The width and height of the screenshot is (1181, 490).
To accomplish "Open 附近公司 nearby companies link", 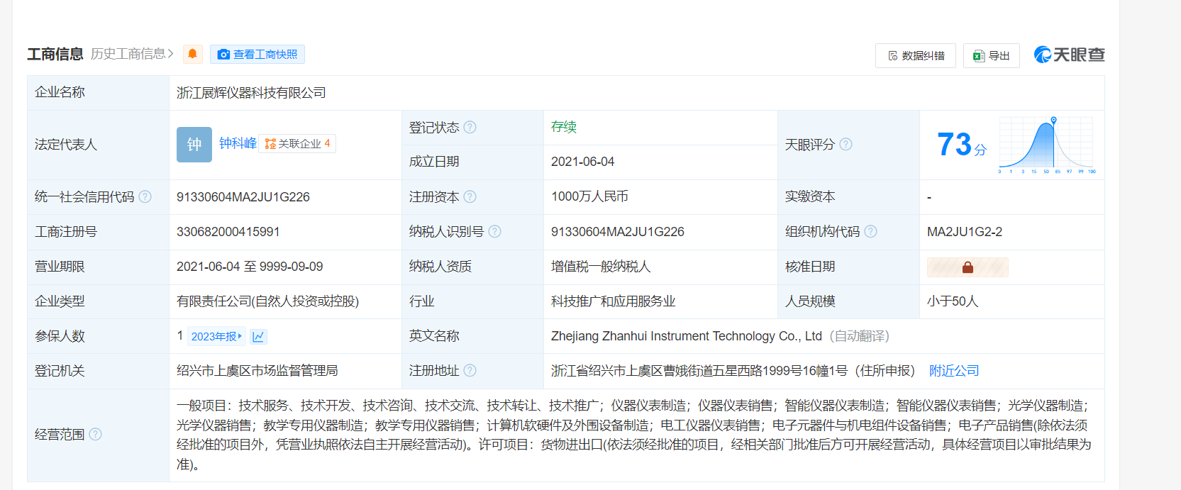I will 954,370.
